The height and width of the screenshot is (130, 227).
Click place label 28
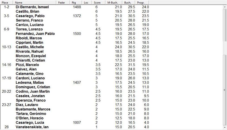(6, 127)
